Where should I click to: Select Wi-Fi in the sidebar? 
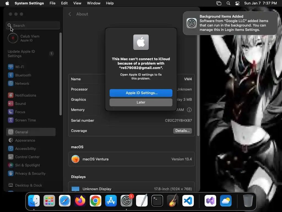(x=31, y=67)
